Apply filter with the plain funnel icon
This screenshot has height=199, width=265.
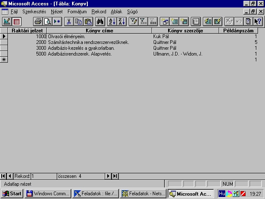(x=143, y=22)
